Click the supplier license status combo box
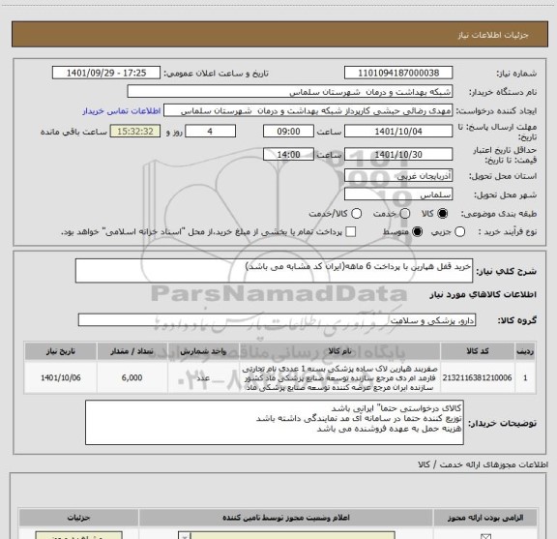The image size is (557, 539). tap(286, 535)
